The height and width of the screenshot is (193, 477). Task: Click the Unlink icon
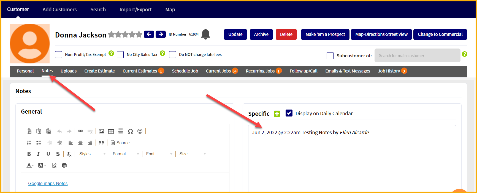(x=90, y=131)
